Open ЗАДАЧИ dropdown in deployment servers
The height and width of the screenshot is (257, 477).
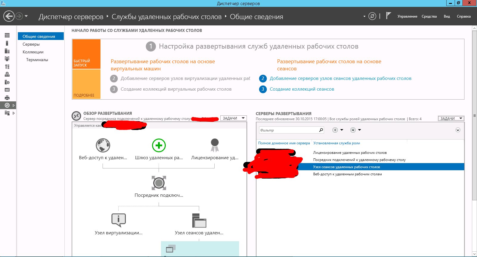point(451,118)
